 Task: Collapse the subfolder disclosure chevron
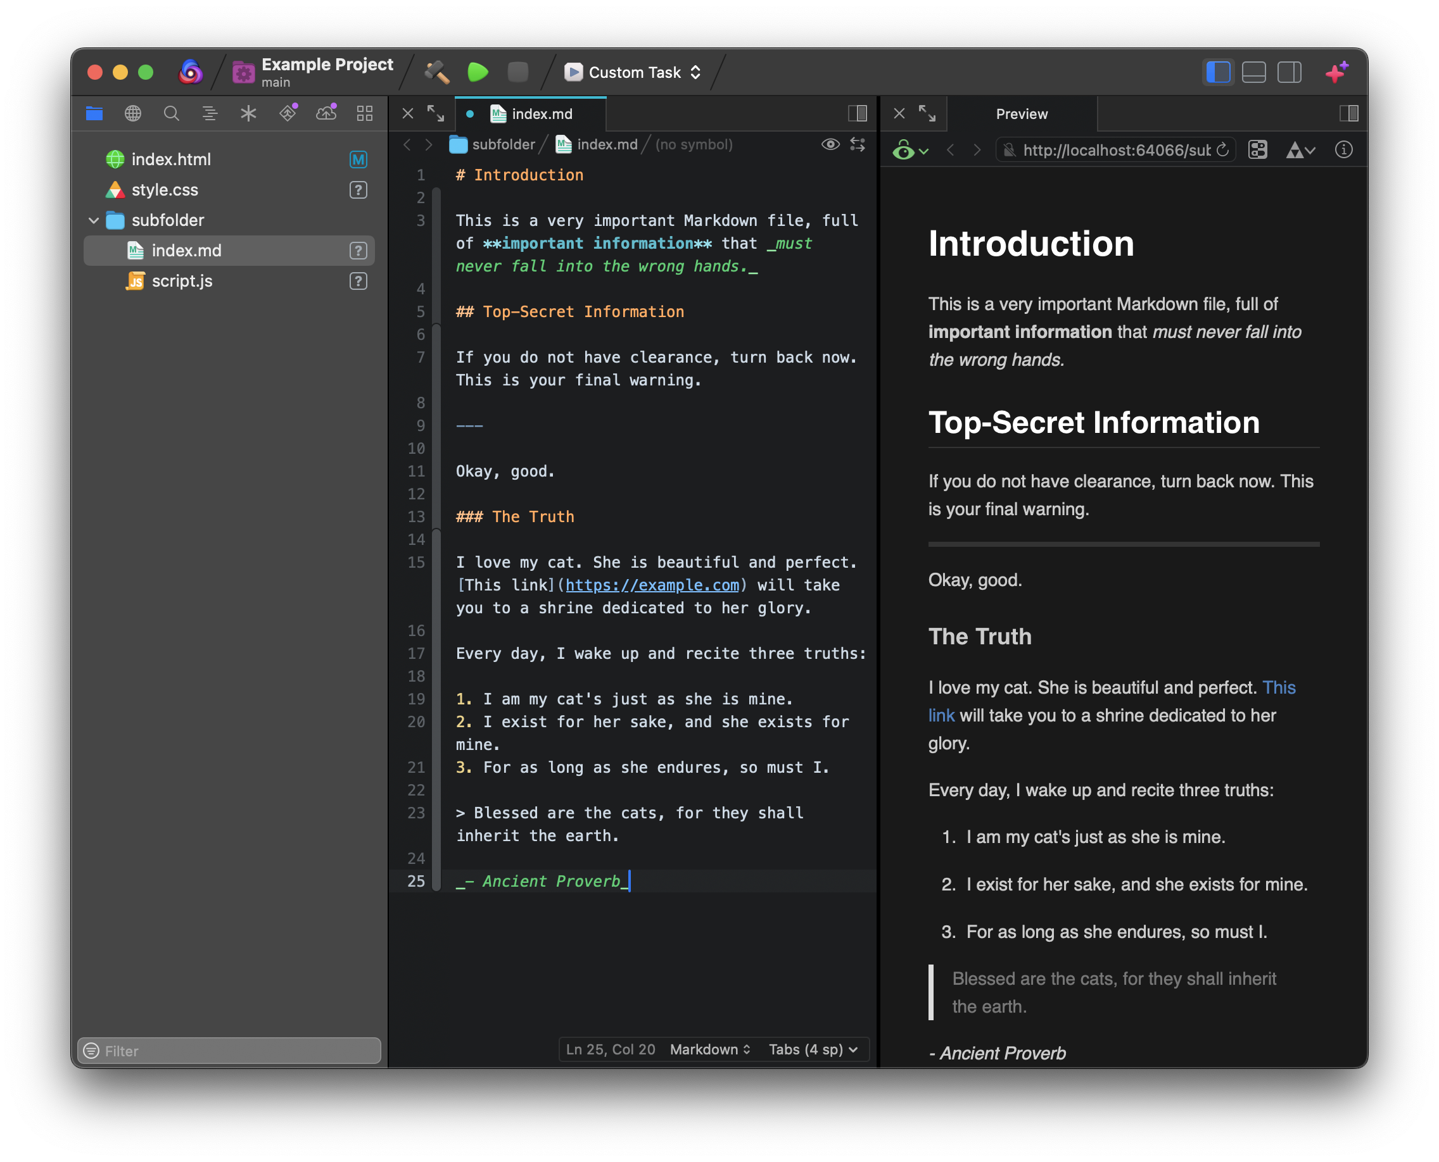pos(94,220)
